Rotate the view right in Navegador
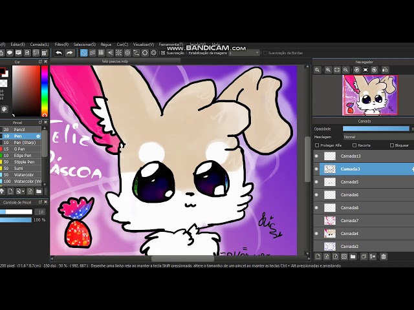The image size is (414, 310). (374, 70)
